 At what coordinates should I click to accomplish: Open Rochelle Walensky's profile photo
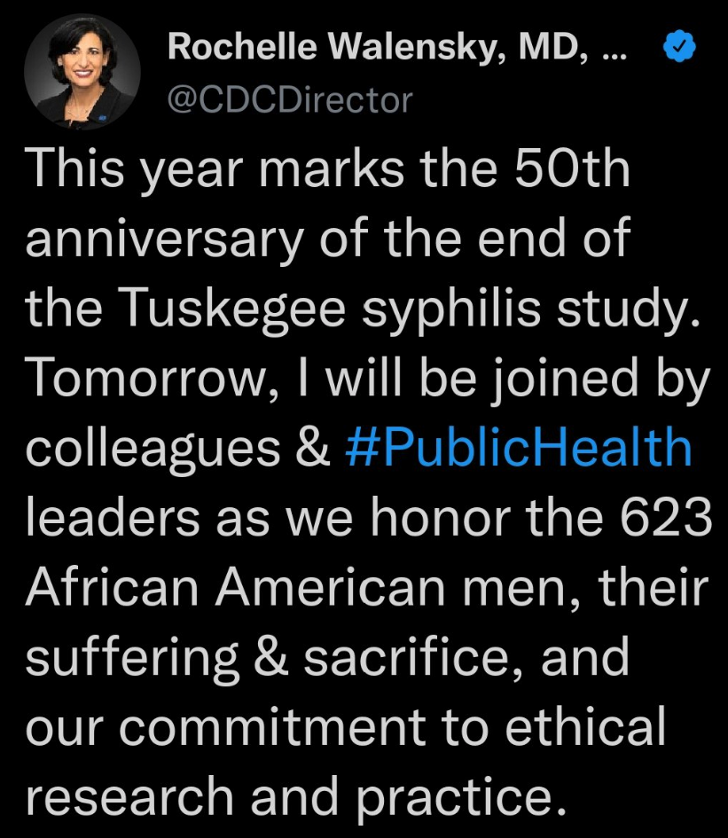click(82, 73)
